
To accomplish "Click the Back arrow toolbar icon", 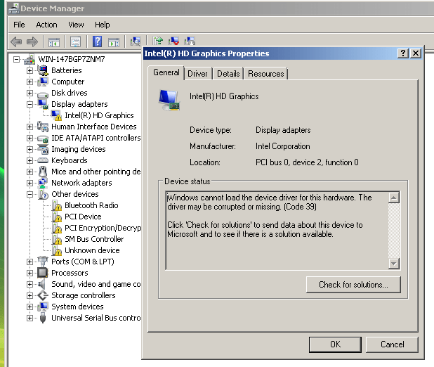I will coord(16,42).
